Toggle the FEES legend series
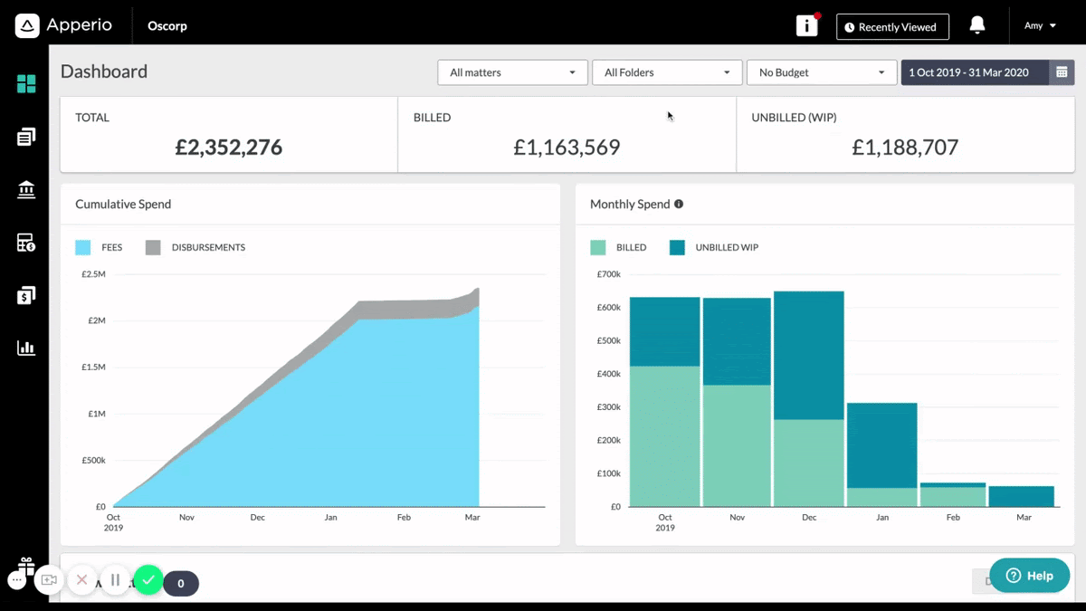 click(x=100, y=247)
